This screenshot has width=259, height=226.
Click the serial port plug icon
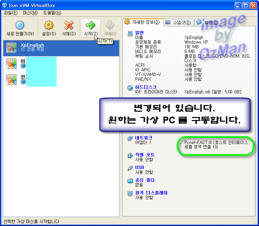pos(130,156)
